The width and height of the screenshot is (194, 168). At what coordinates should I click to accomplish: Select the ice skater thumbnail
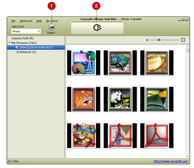(x=120, y=63)
